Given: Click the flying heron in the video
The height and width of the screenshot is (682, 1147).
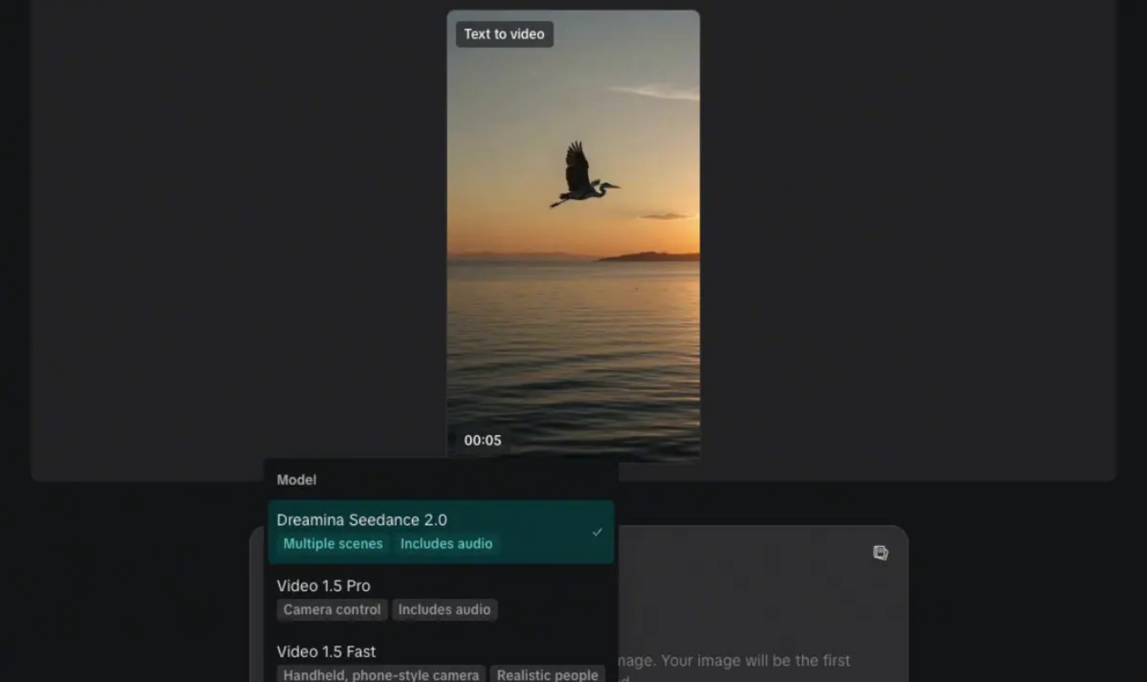Looking at the screenshot, I should tap(583, 175).
